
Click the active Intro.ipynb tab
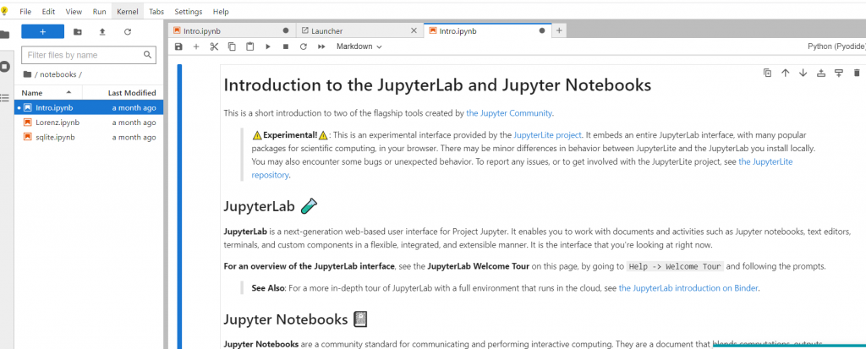pyautogui.click(x=487, y=31)
